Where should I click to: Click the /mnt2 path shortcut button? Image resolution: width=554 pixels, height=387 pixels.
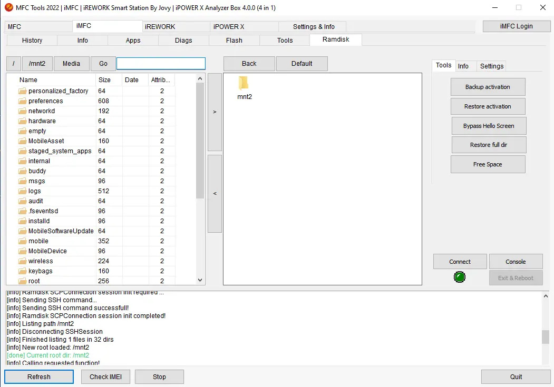(x=37, y=64)
